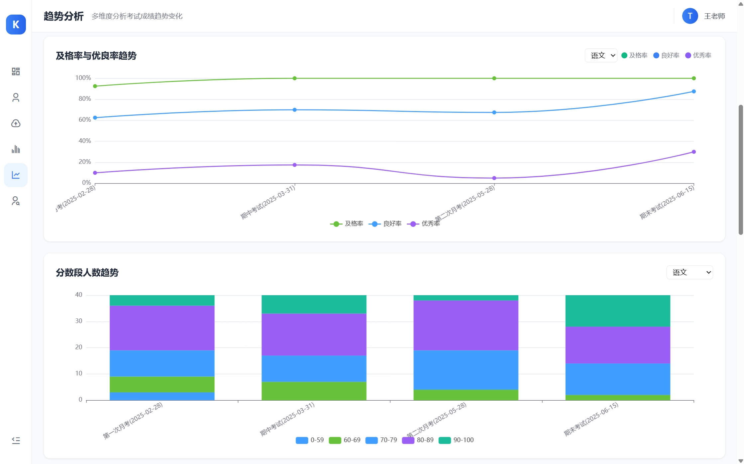Open the student person icon in sidebar
The width and height of the screenshot is (744, 464).
pyautogui.click(x=16, y=97)
